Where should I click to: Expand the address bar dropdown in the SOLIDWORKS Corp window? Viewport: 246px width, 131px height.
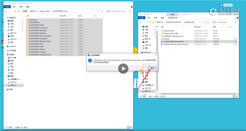[x=98, y=11]
